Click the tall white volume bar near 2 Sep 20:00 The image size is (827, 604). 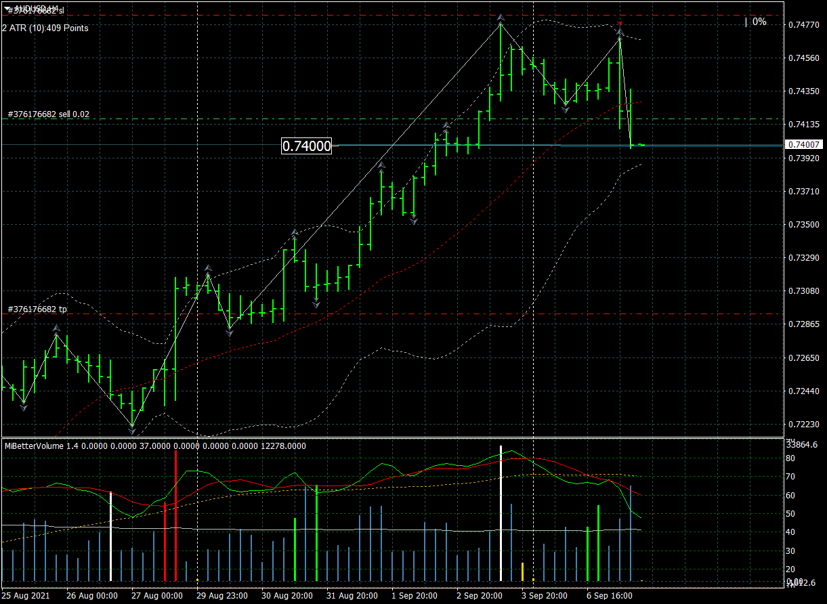[501, 513]
